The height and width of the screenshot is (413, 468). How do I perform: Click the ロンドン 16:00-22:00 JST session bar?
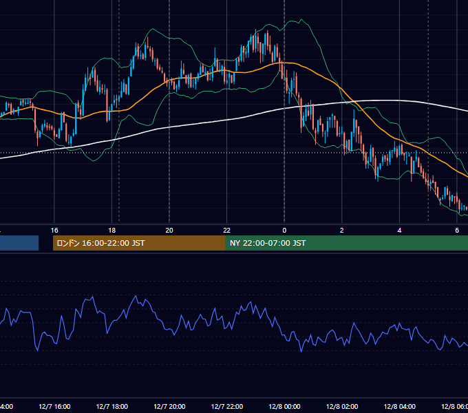pos(139,243)
